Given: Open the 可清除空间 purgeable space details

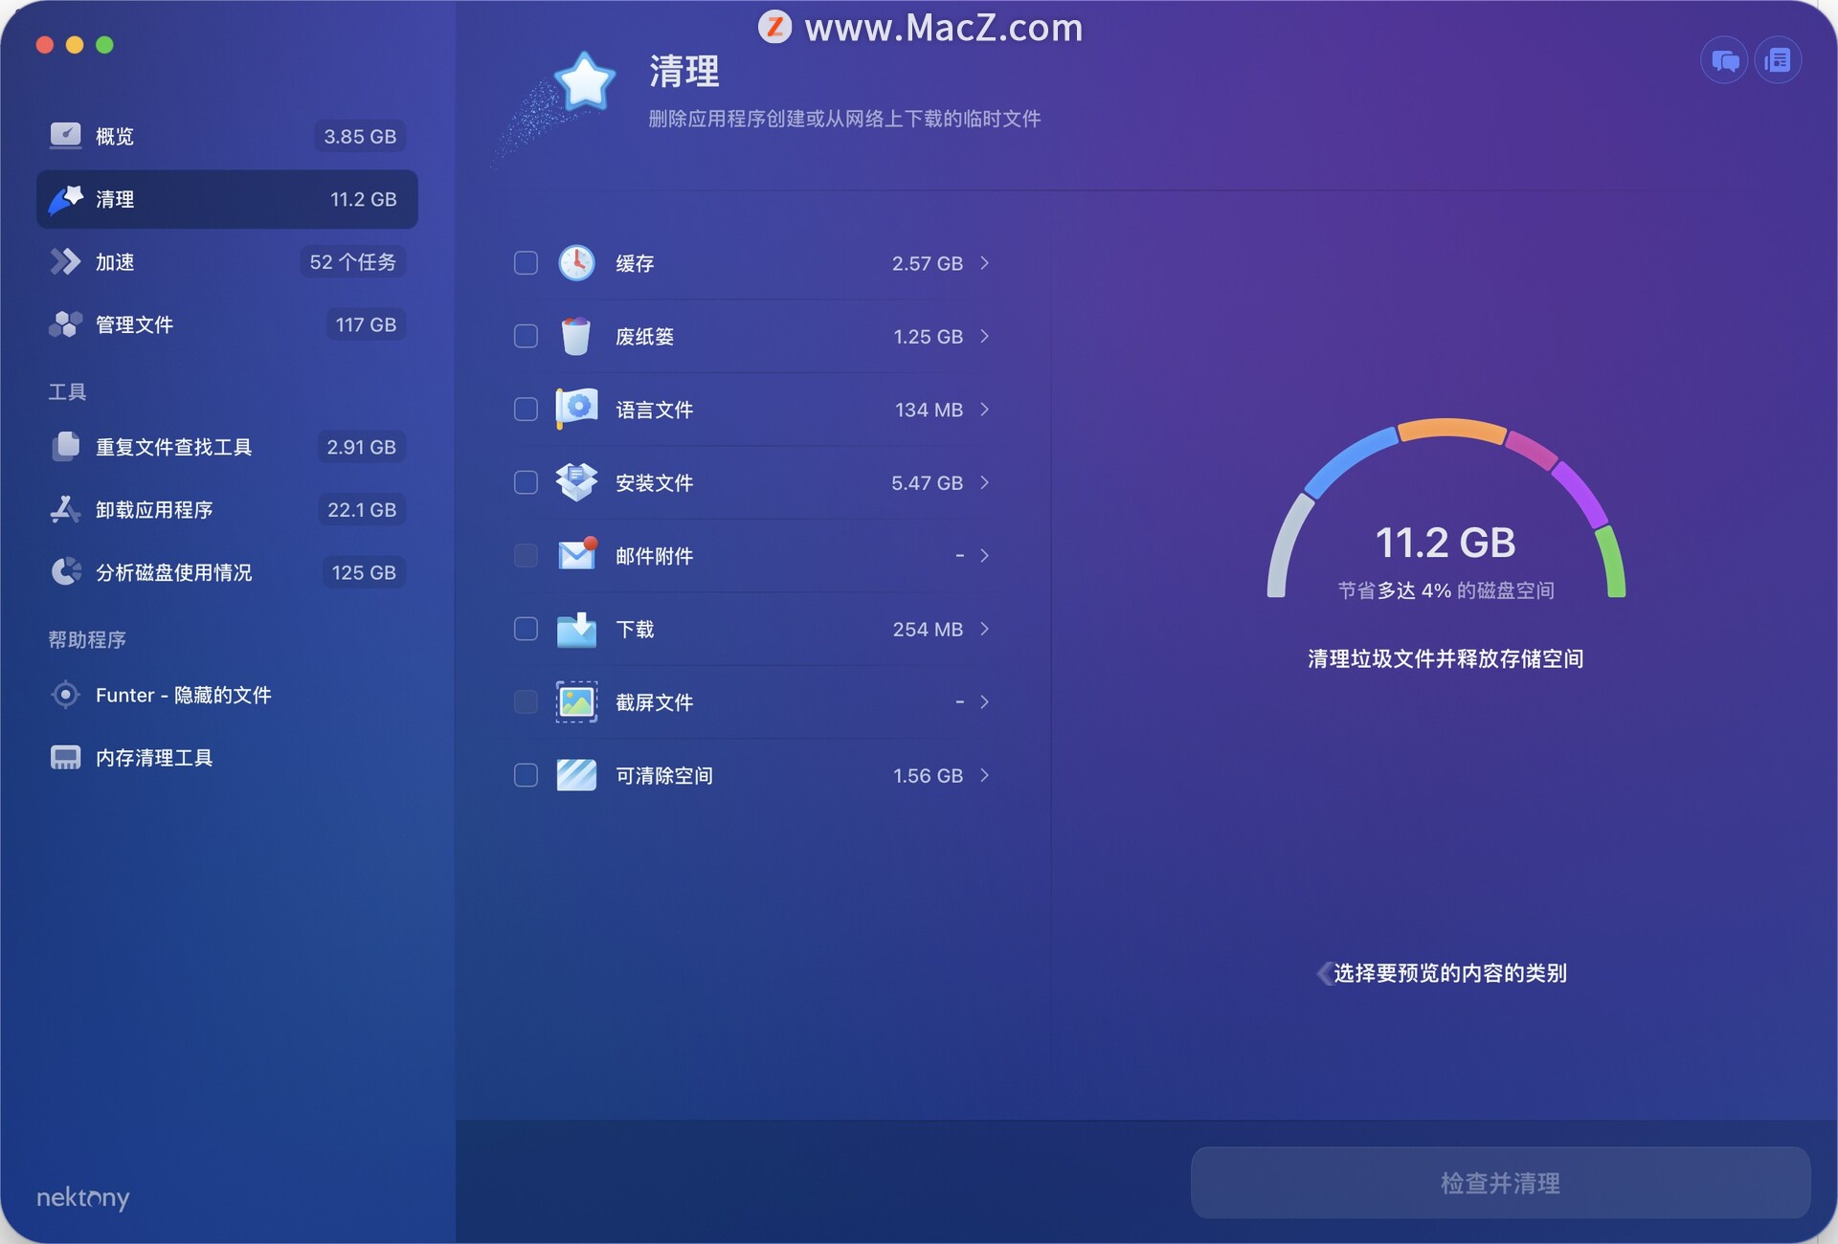Looking at the screenshot, I should pos(986,776).
